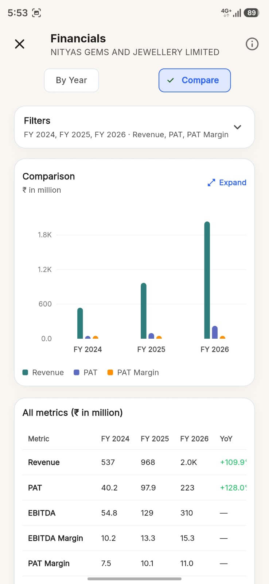This screenshot has height=584, width=269.
Task: Select the Compare tab
Action: click(x=195, y=80)
